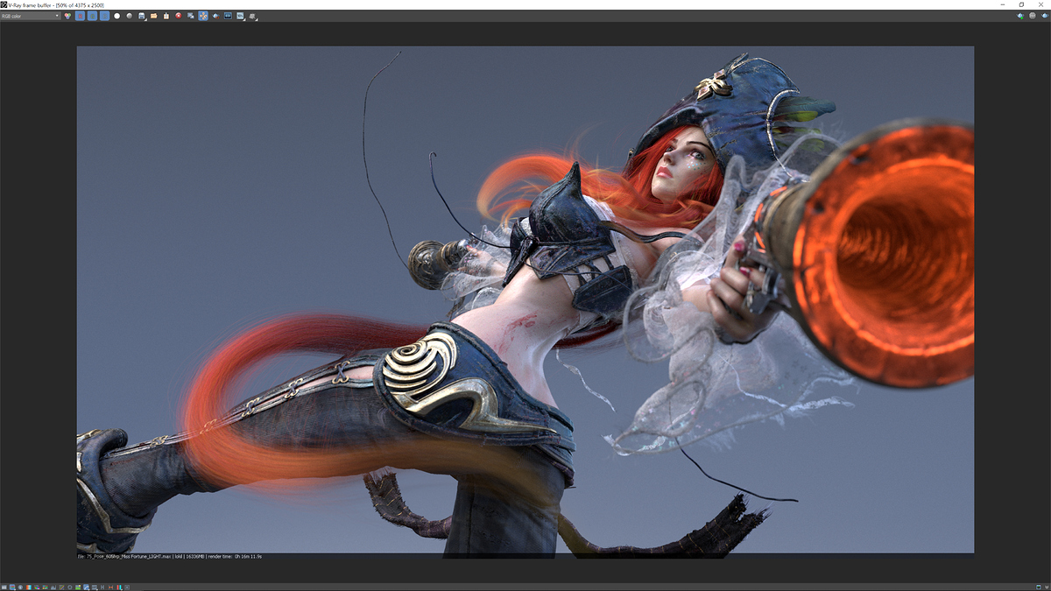The image size is (1051, 591).
Task: Click the second-to-last icon in the top-left toolbar
Action: point(240,16)
